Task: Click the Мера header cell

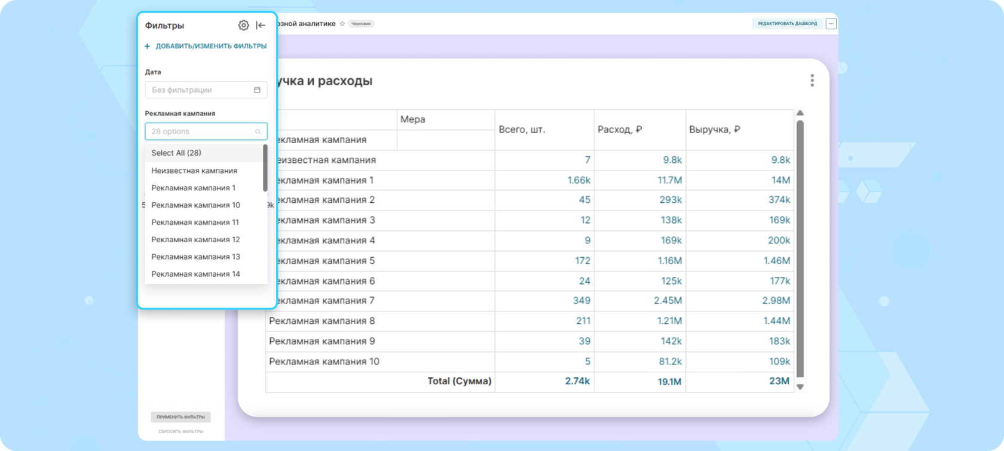Action: [x=446, y=119]
